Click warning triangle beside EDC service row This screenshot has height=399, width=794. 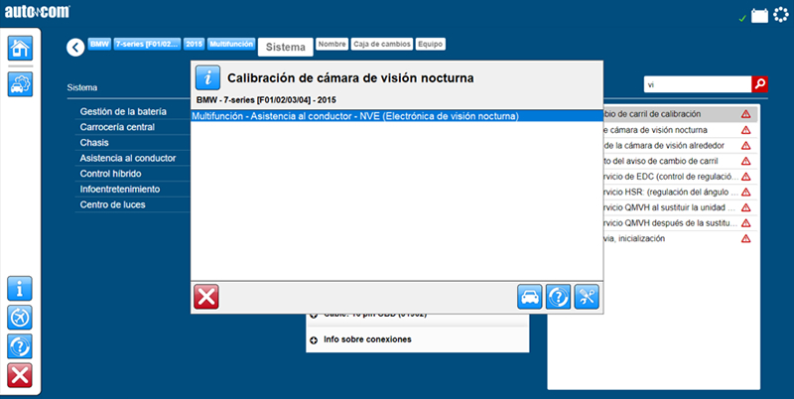point(746,177)
